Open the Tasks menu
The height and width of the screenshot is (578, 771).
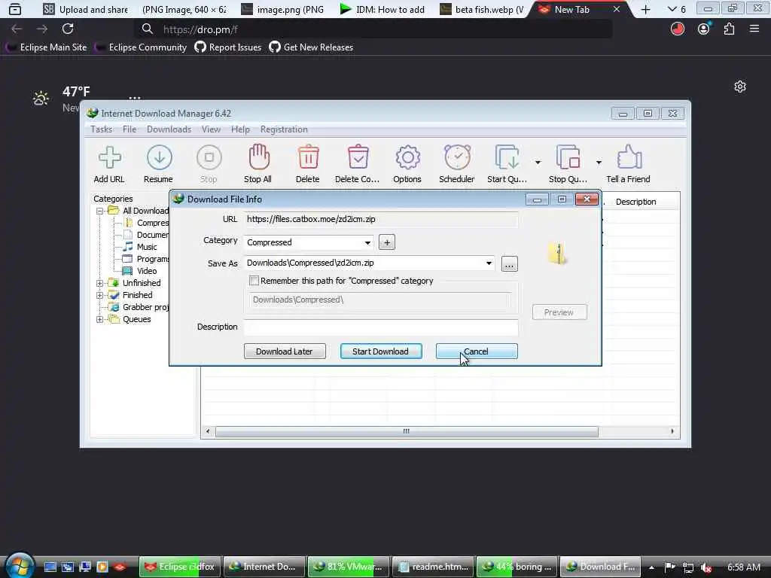click(x=102, y=129)
